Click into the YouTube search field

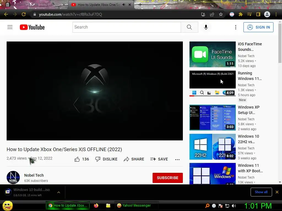[127, 27]
